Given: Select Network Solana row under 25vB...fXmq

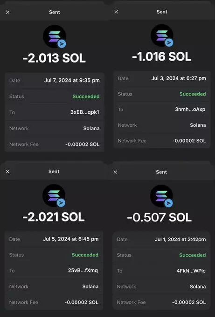Looking at the screenshot, I should (x=54, y=287).
